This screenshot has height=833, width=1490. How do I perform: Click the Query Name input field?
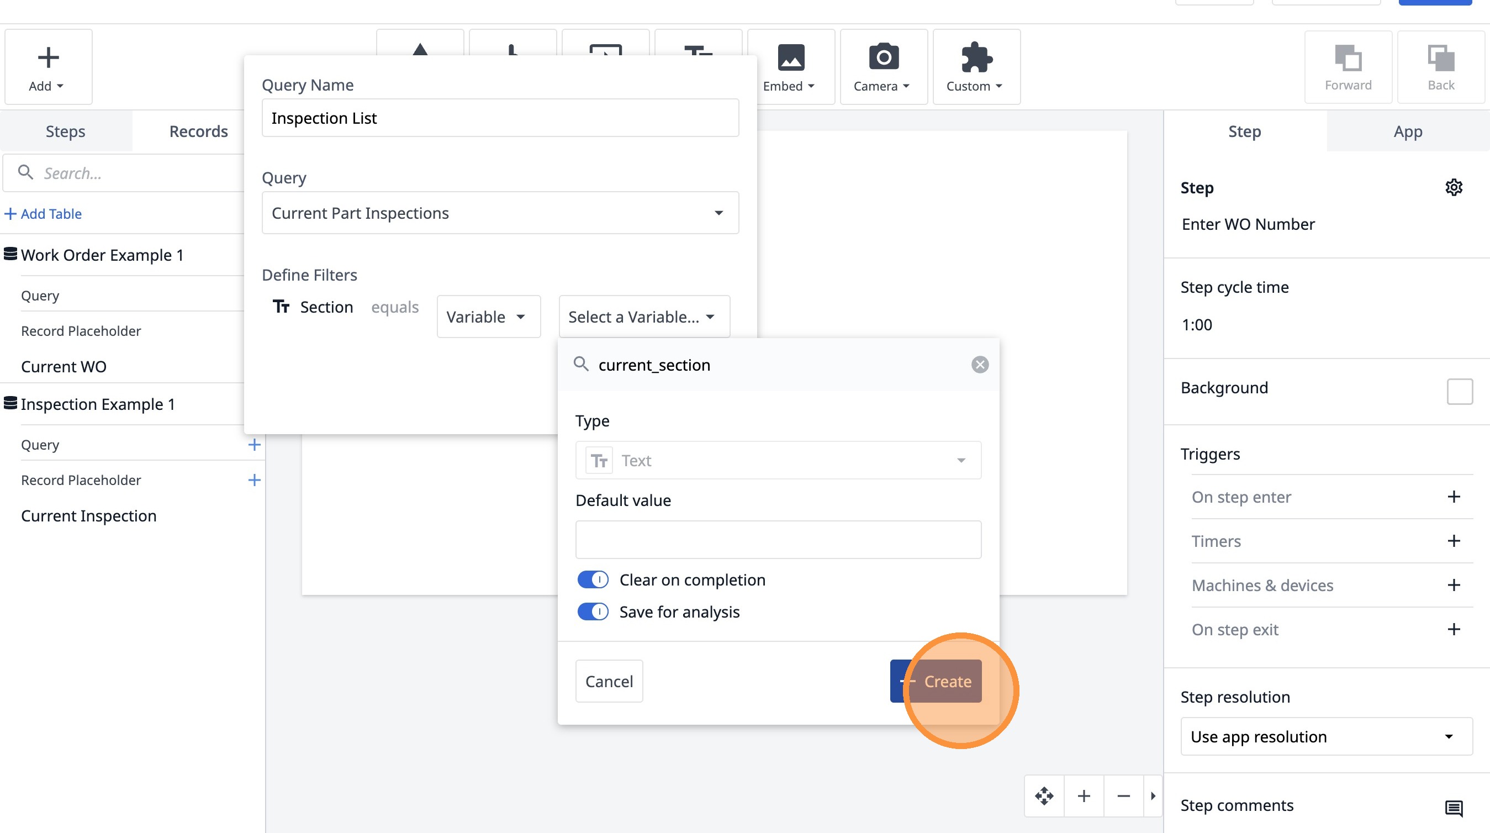coord(500,118)
